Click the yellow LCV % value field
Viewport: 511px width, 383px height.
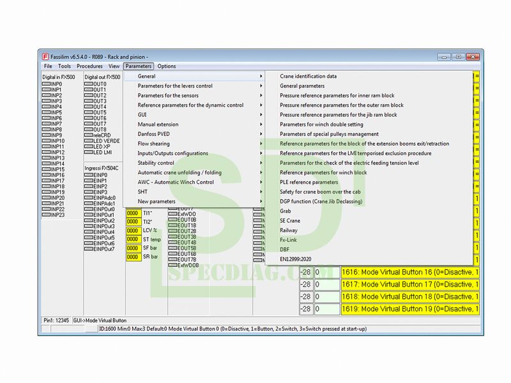pos(133,231)
